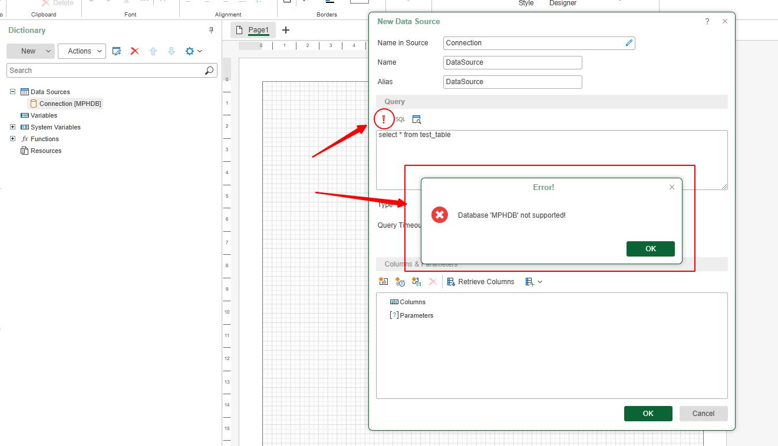778x446 pixels.
Task: Close the Error dialog with the X
Action: (x=672, y=187)
